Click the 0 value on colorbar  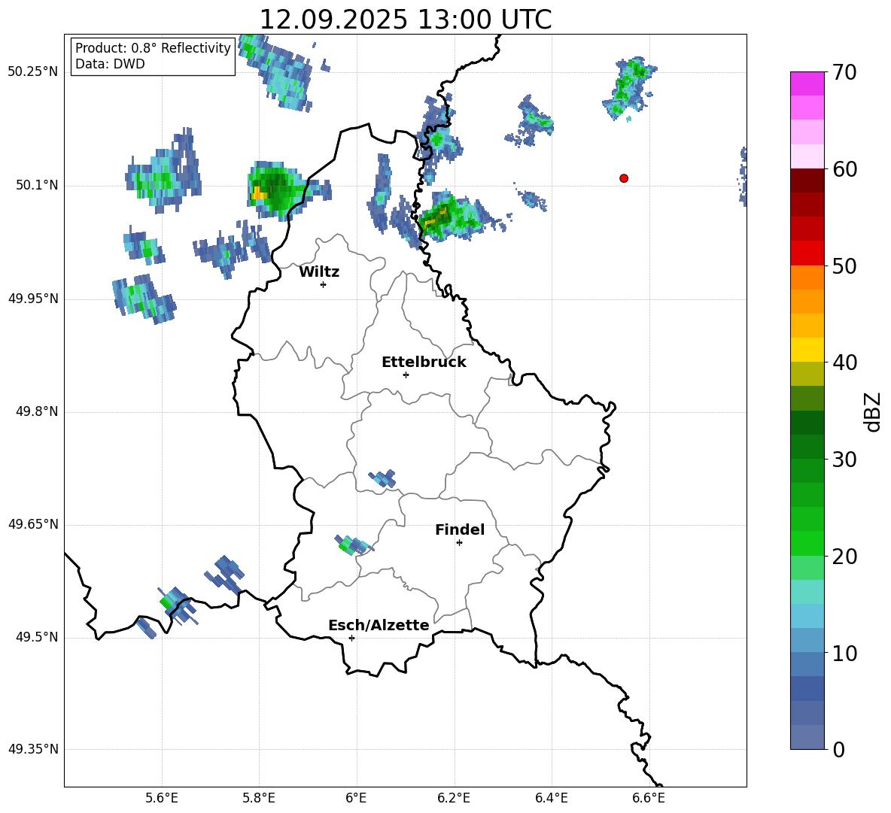click(839, 749)
